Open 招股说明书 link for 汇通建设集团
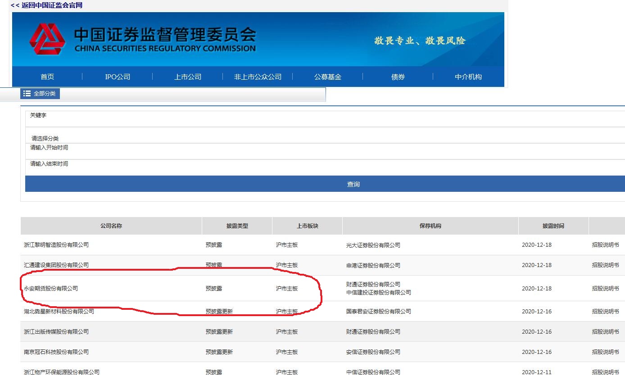 click(x=605, y=265)
